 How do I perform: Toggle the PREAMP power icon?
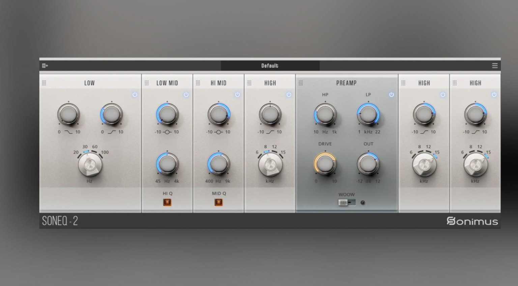pyautogui.click(x=391, y=95)
